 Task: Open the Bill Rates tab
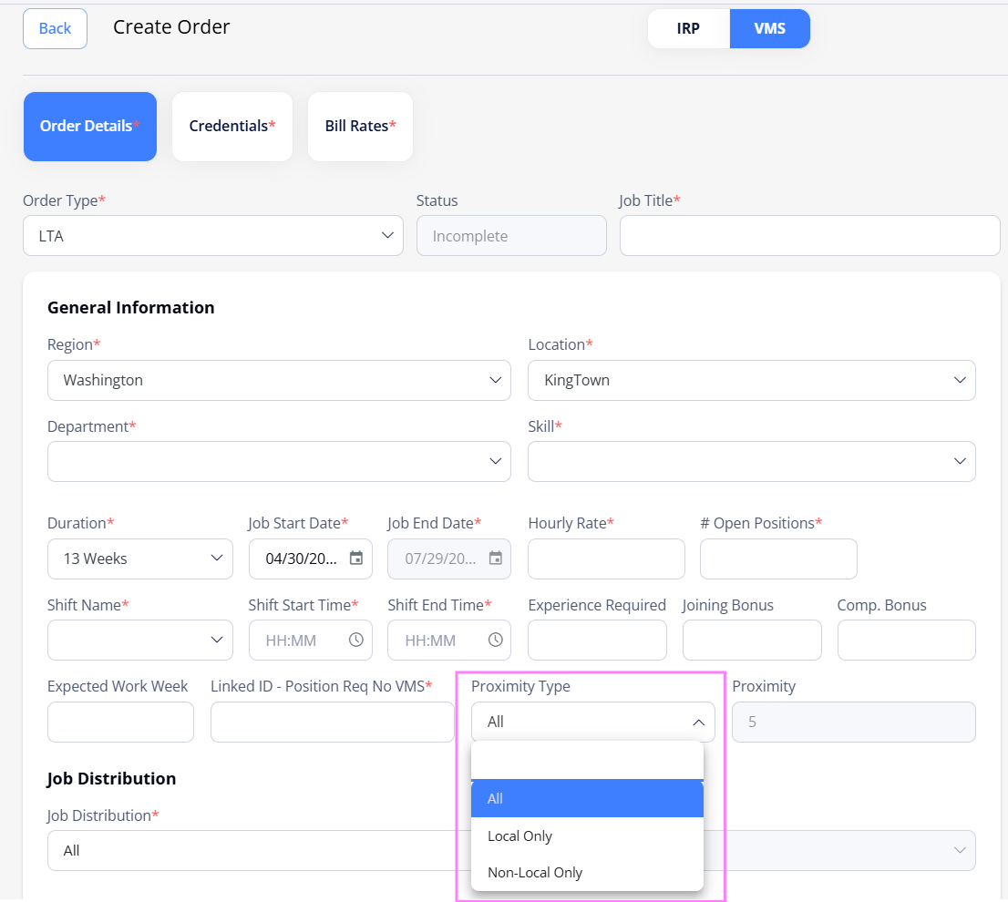click(360, 127)
